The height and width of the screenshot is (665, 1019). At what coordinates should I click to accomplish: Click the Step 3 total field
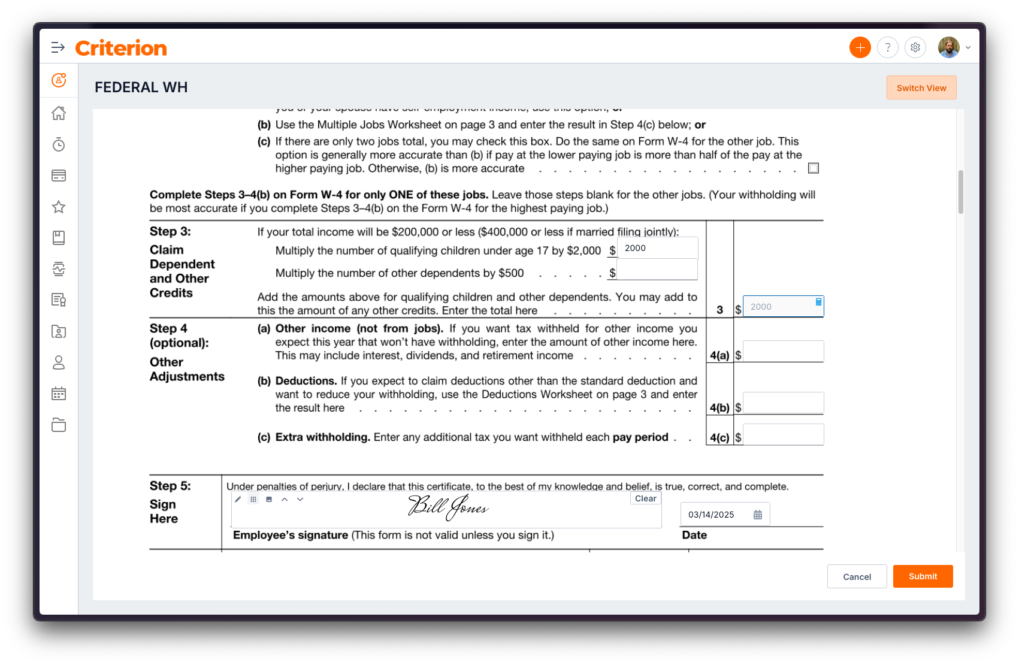(783, 306)
